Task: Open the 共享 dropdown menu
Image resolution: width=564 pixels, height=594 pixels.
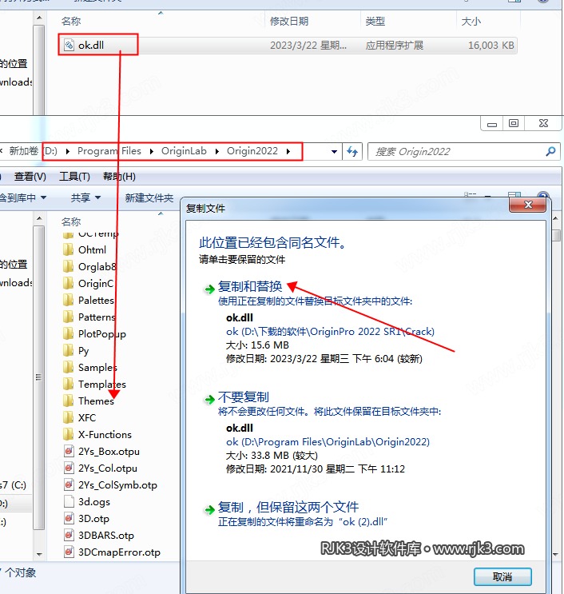Action: pyautogui.click(x=85, y=197)
